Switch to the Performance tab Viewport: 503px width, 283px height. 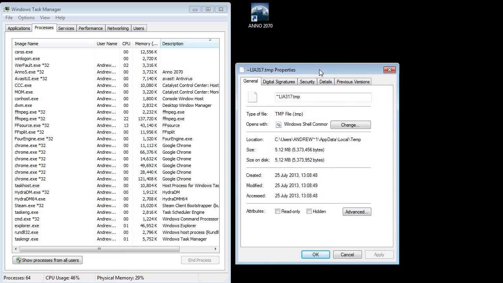[x=90, y=28]
